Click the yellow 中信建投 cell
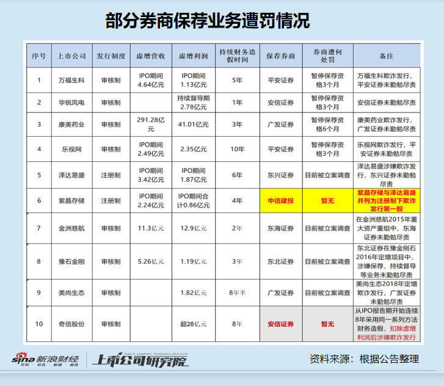The width and height of the screenshot is (444, 386). point(281,200)
